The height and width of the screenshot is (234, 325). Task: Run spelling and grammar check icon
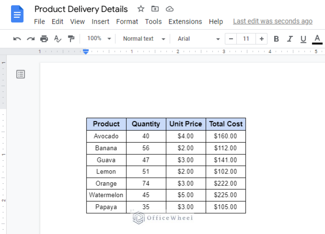coord(58,39)
